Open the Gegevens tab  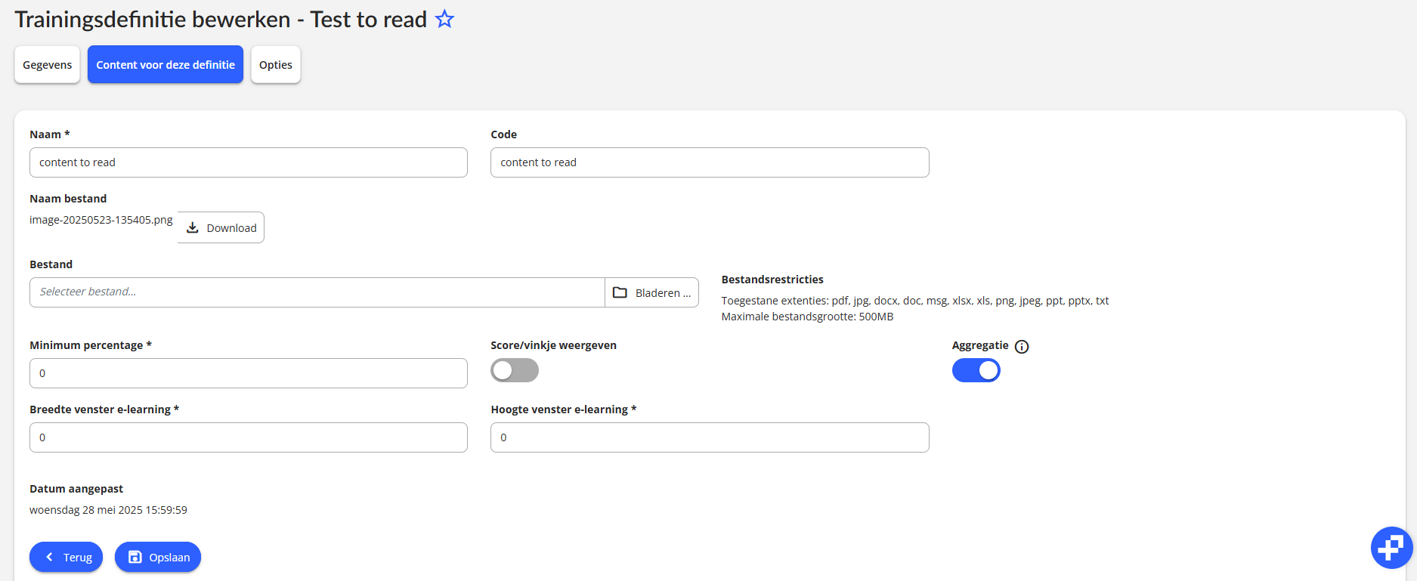coord(47,65)
